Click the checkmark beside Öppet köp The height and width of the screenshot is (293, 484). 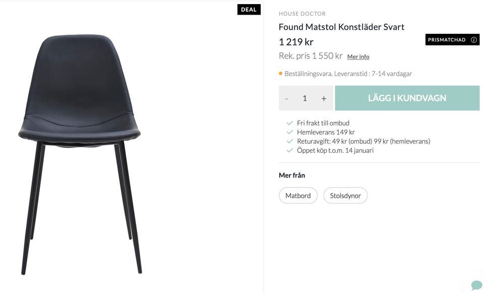point(289,150)
